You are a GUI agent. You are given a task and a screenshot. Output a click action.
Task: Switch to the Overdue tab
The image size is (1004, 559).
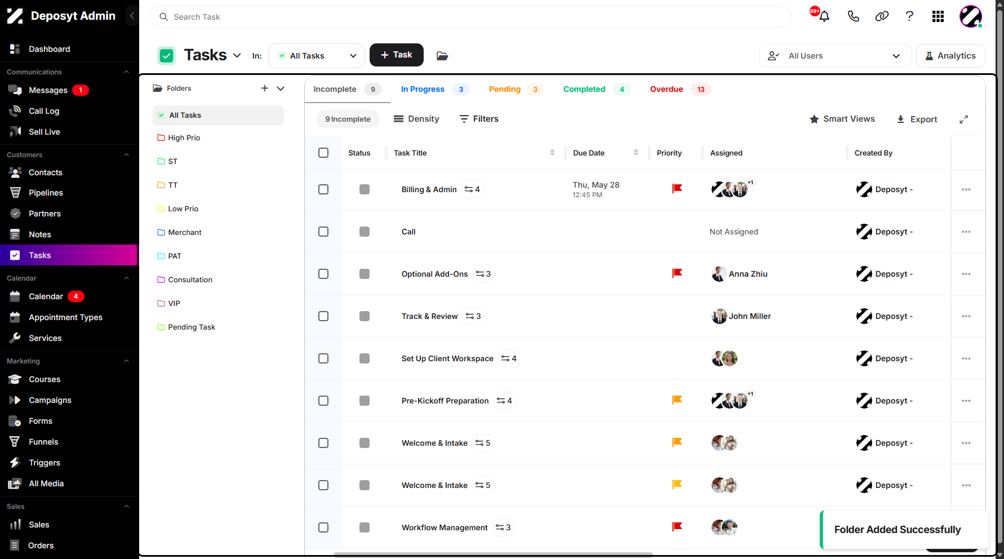[x=680, y=89]
